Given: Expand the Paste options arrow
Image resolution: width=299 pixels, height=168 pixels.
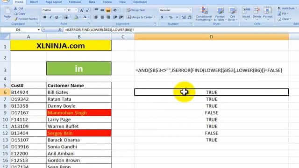Looking at the screenshot, I should point(7,19).
